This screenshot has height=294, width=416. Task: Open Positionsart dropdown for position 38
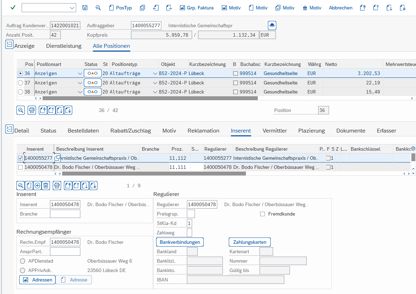80,92
